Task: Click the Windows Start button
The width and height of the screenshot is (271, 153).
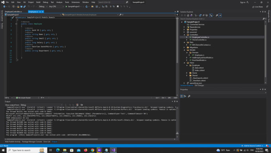Action: pos(3,150)
